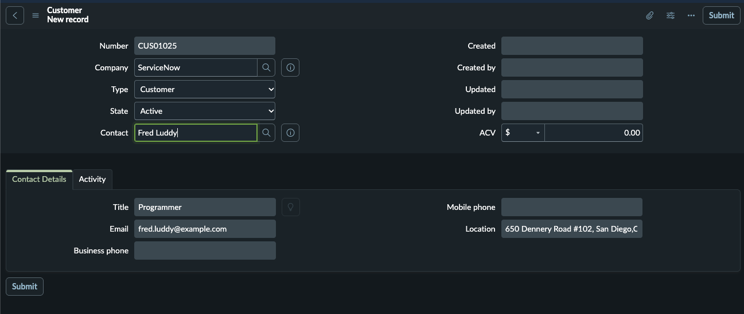
Task: Click the Created field
Action: [x=572, y=46]
